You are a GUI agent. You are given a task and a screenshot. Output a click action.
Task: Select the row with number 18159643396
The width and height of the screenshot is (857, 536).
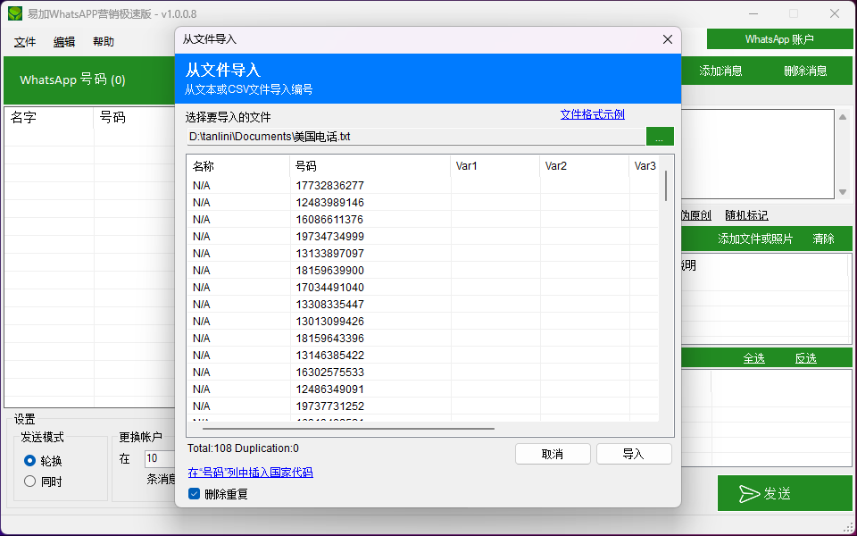[x=423, y=338]
